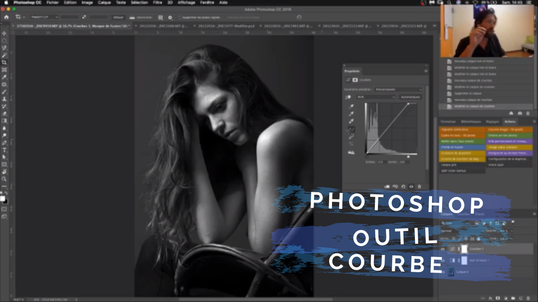
Task: Switch to the Bibliothèques tab
Action: pyautogui.click(x=471, y=122)
